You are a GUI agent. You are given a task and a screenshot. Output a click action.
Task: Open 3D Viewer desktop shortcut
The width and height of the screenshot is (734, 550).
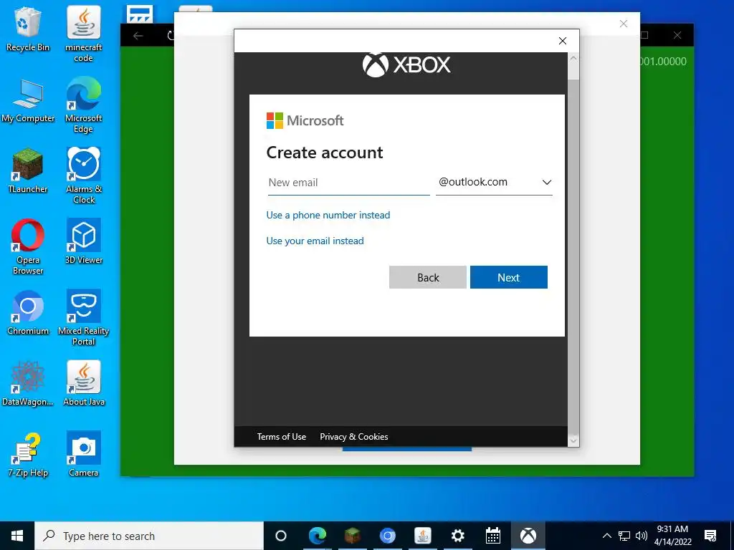tap(83, 241)
